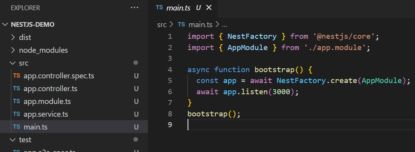Click the TS icon in the breadcrumb
This screenshot has height=152, width=415.
[x=181, y=25]
